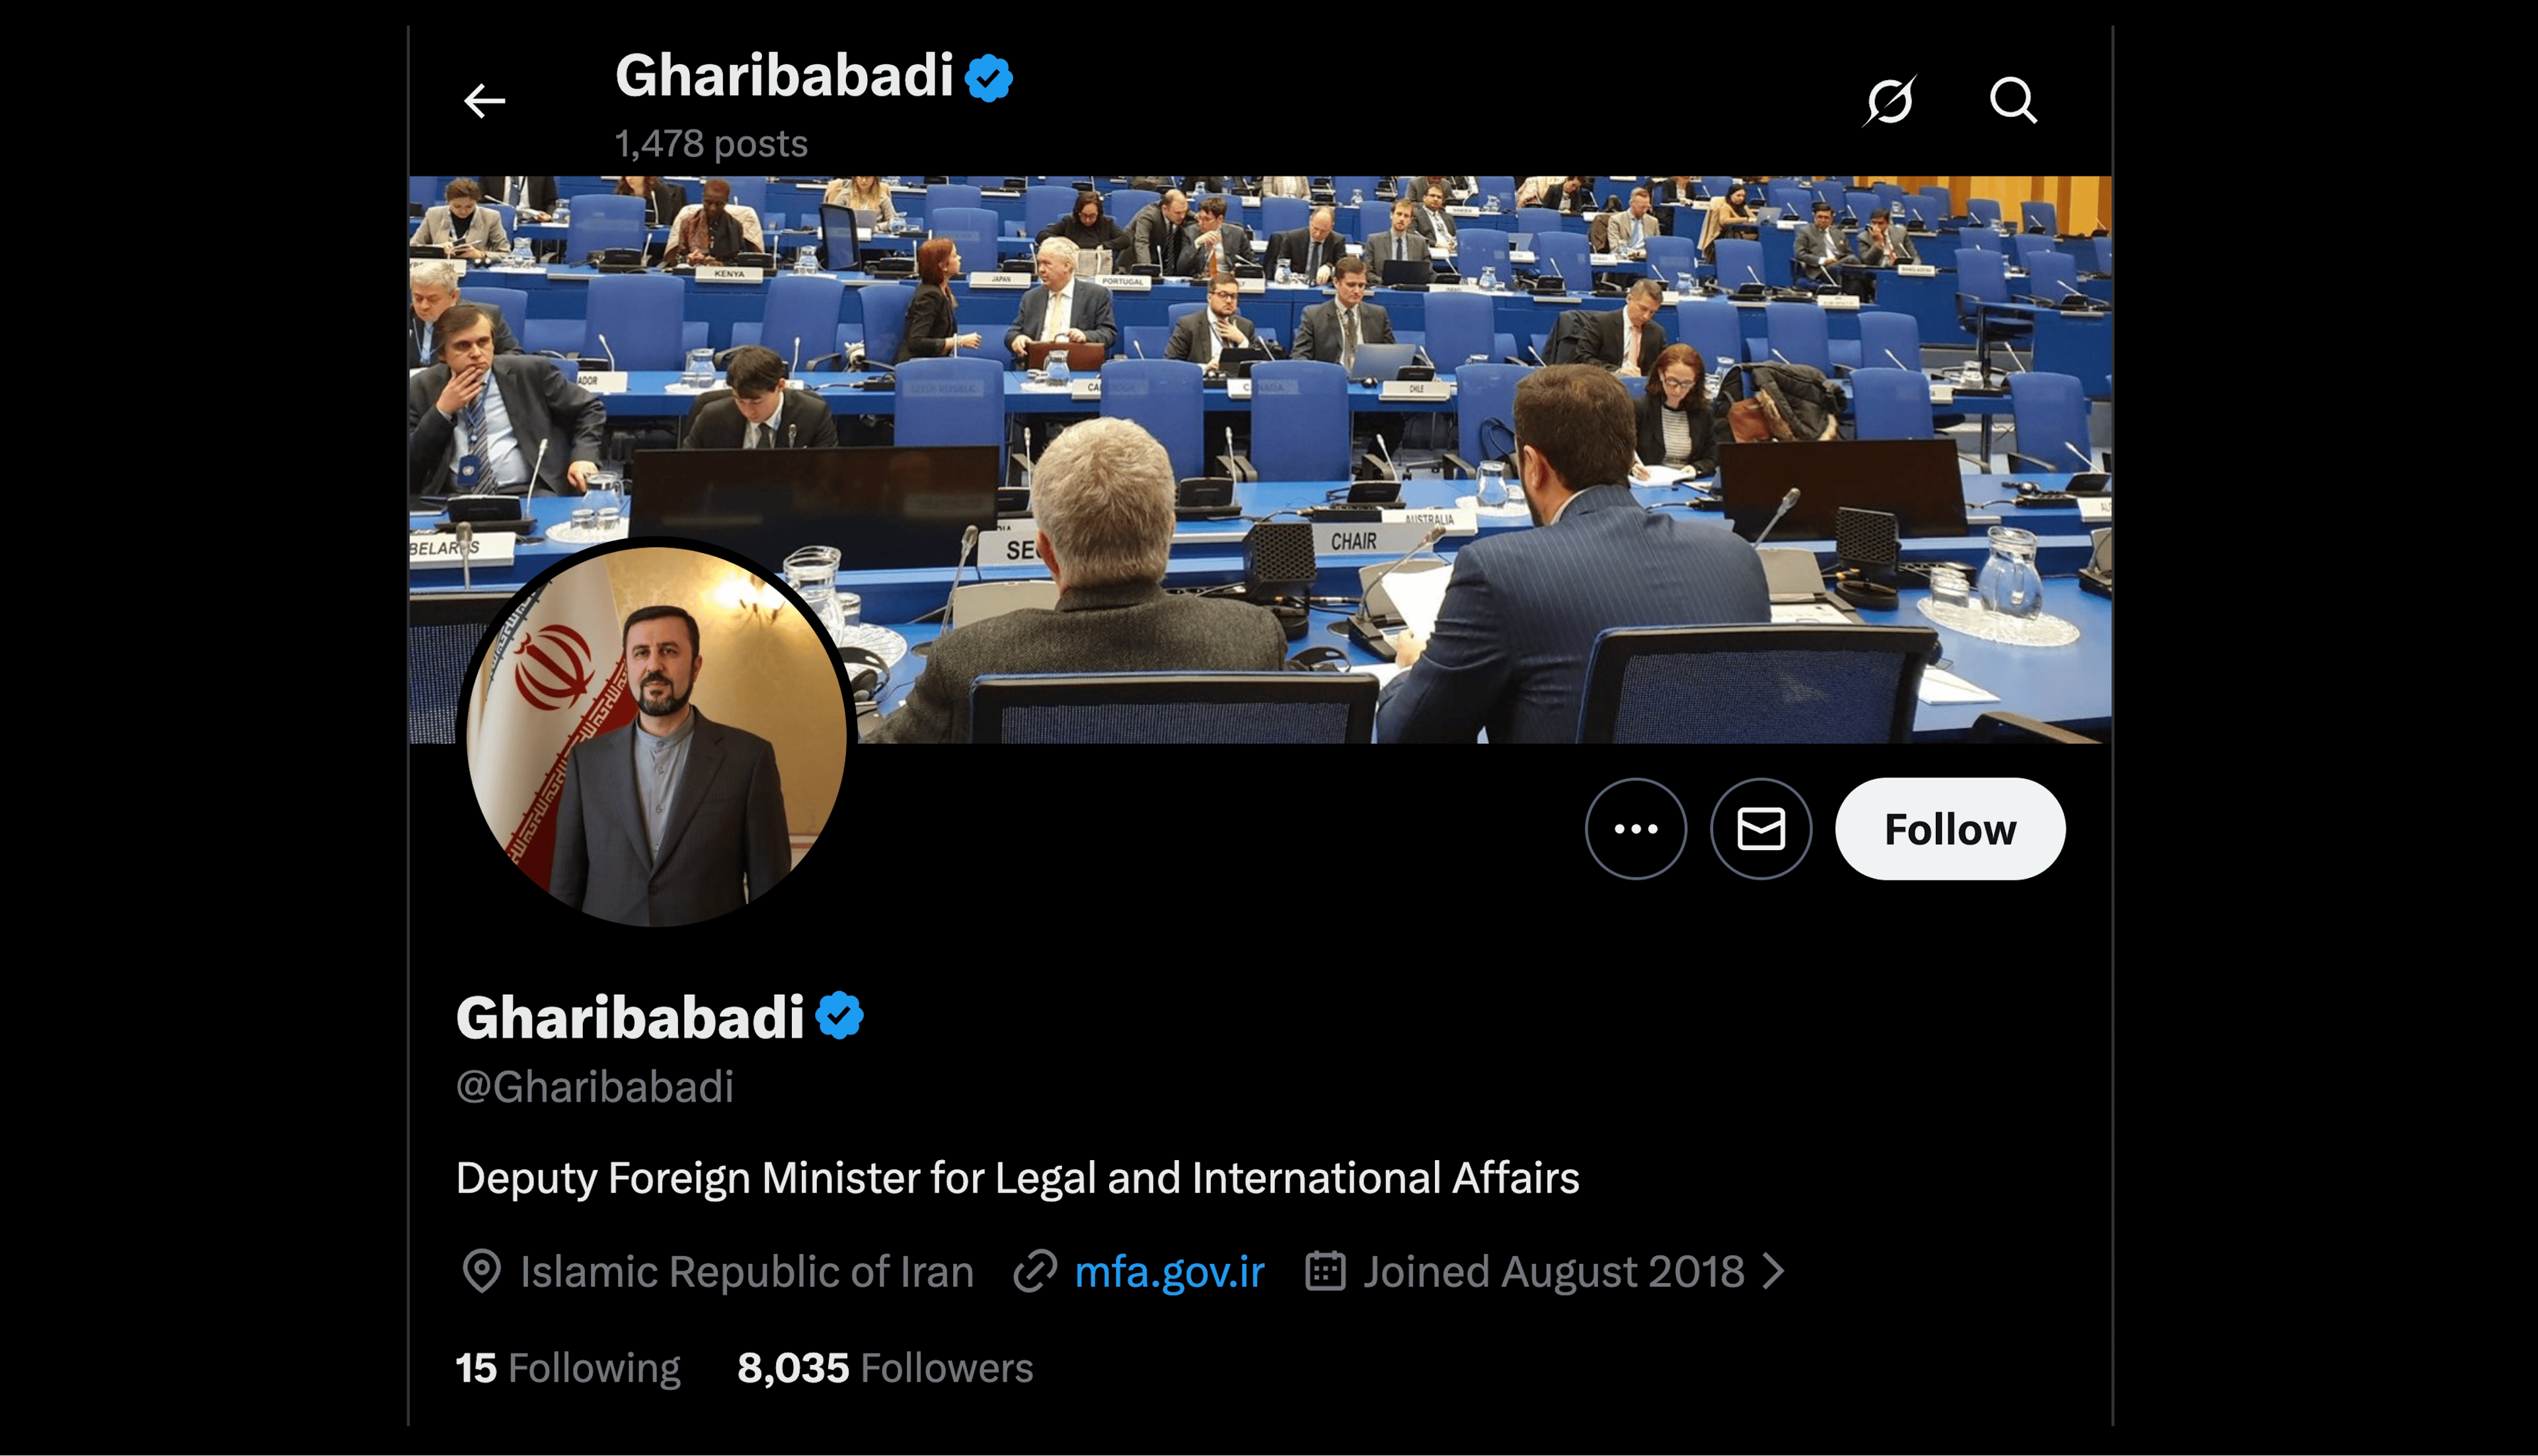The image size is (2538, 1456).
Task: Expand the Joined August 2018 chevron
Action: tap(1774, 1271)
